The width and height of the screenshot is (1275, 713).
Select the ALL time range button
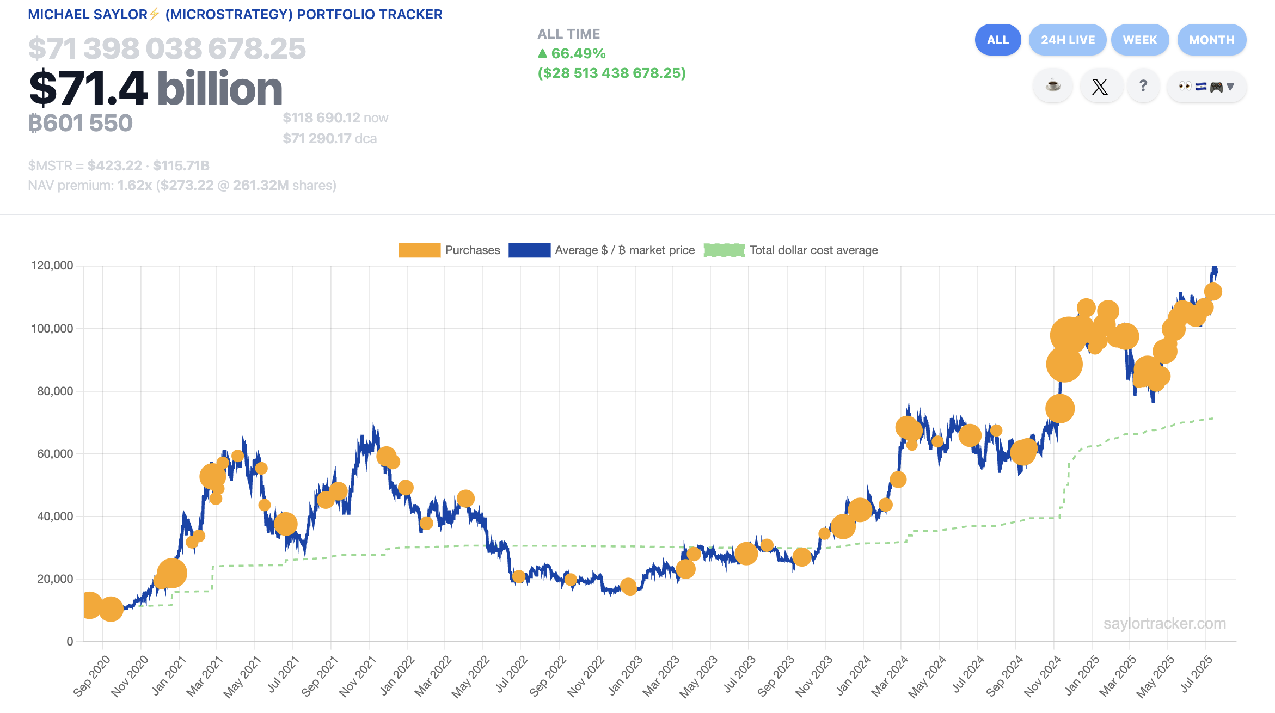(998, 39)
